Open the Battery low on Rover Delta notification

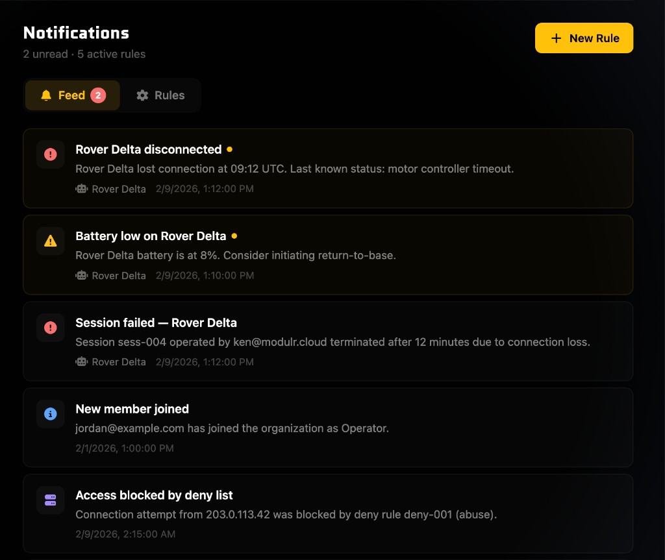click(x=328, y=254)
